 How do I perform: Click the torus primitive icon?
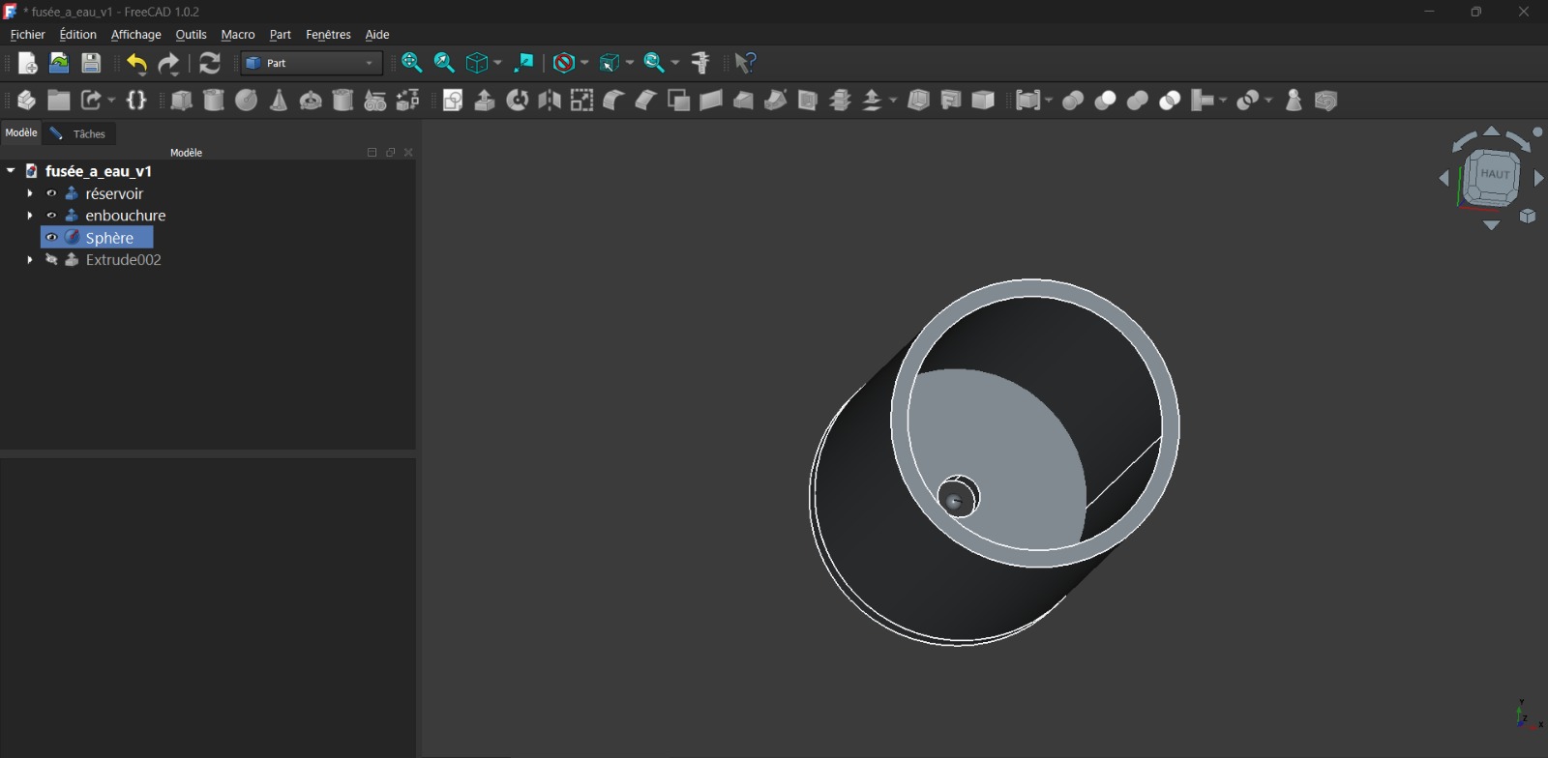pyautogui.click(x=311, y=101)
